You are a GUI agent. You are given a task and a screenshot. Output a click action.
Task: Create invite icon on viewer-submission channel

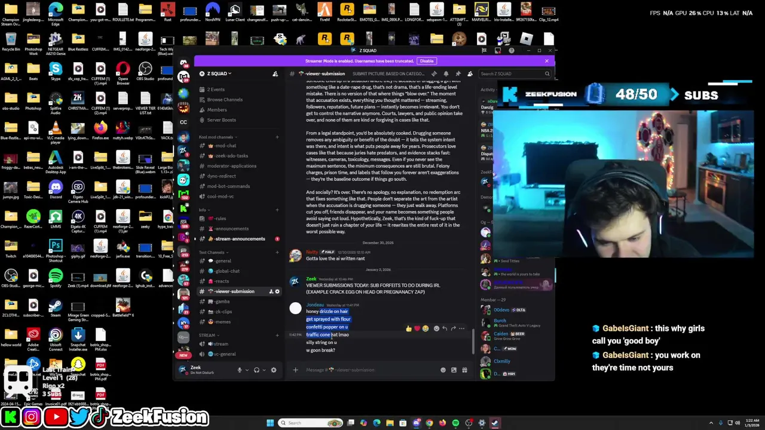click(x=271, y=291)
